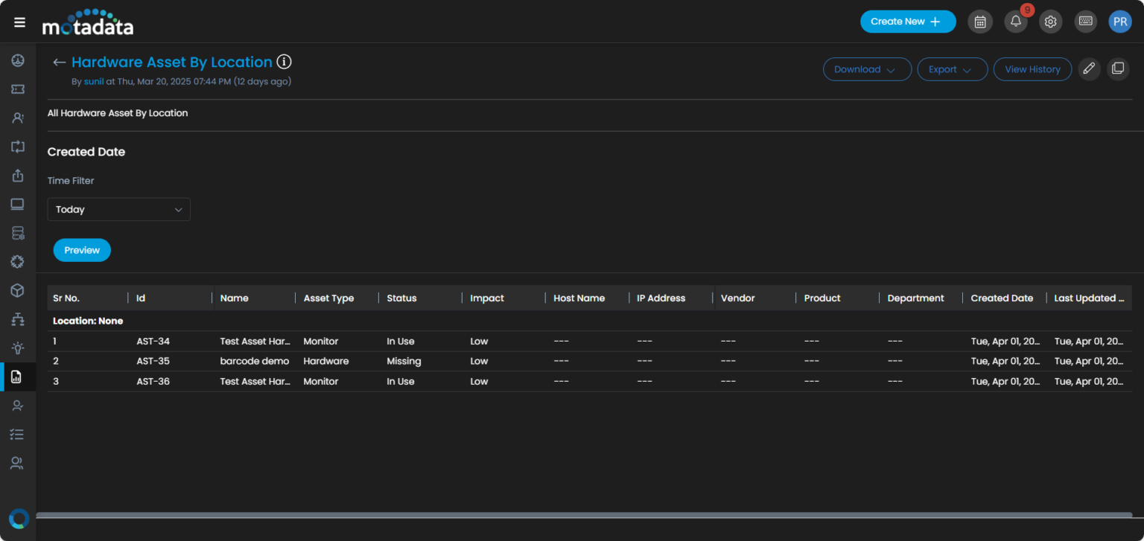Click the AST-36 id cell
The image size is (1144, 541).
153,381
